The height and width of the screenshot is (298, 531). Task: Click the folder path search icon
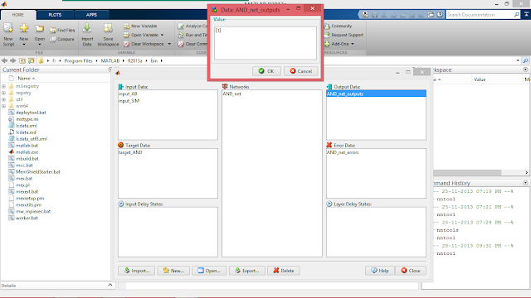pos(525,60)
